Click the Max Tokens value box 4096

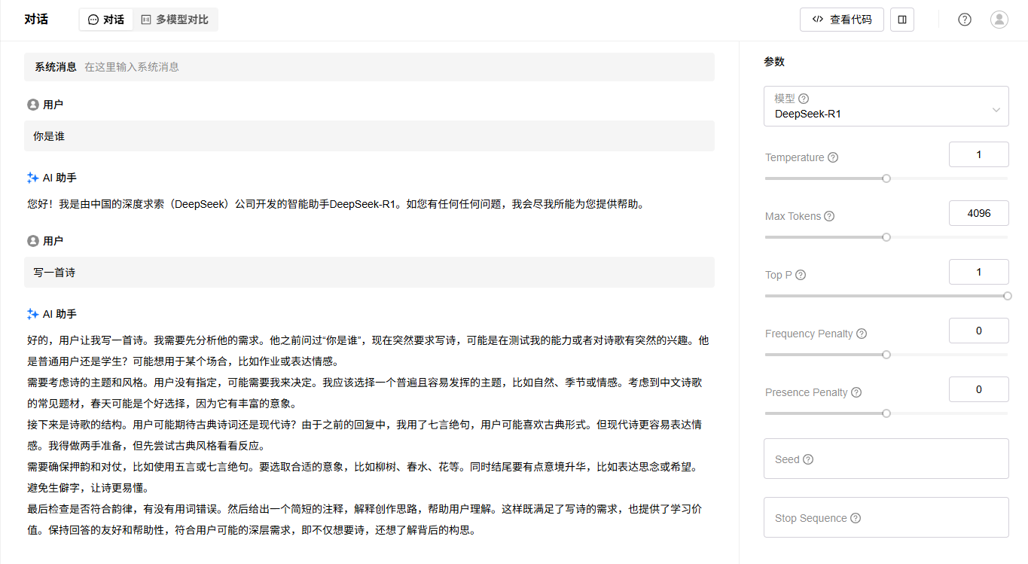[978, 213]
